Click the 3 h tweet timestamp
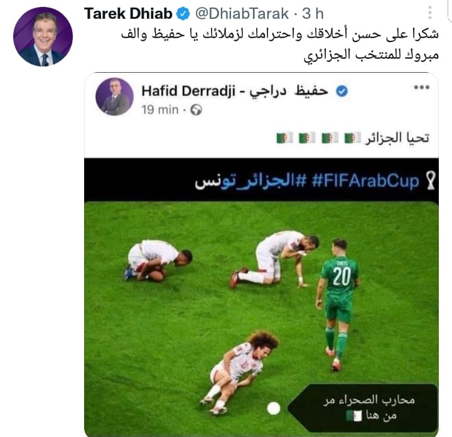 click(x=313, y=14)
